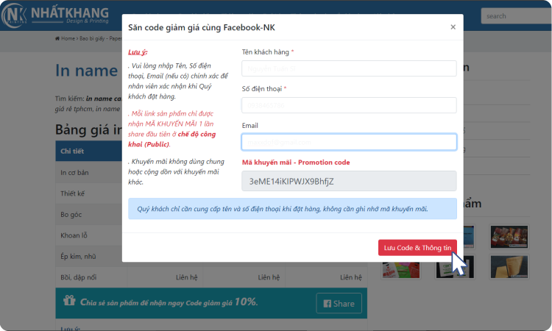The width and height of the screenshot is (552, 331).
Task: Focus the Số điện thoại phone field
Action: point(349,105)
